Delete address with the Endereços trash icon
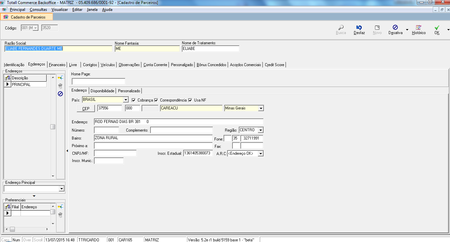The width and height of the screenshot is (450, 242). [60, 86]
